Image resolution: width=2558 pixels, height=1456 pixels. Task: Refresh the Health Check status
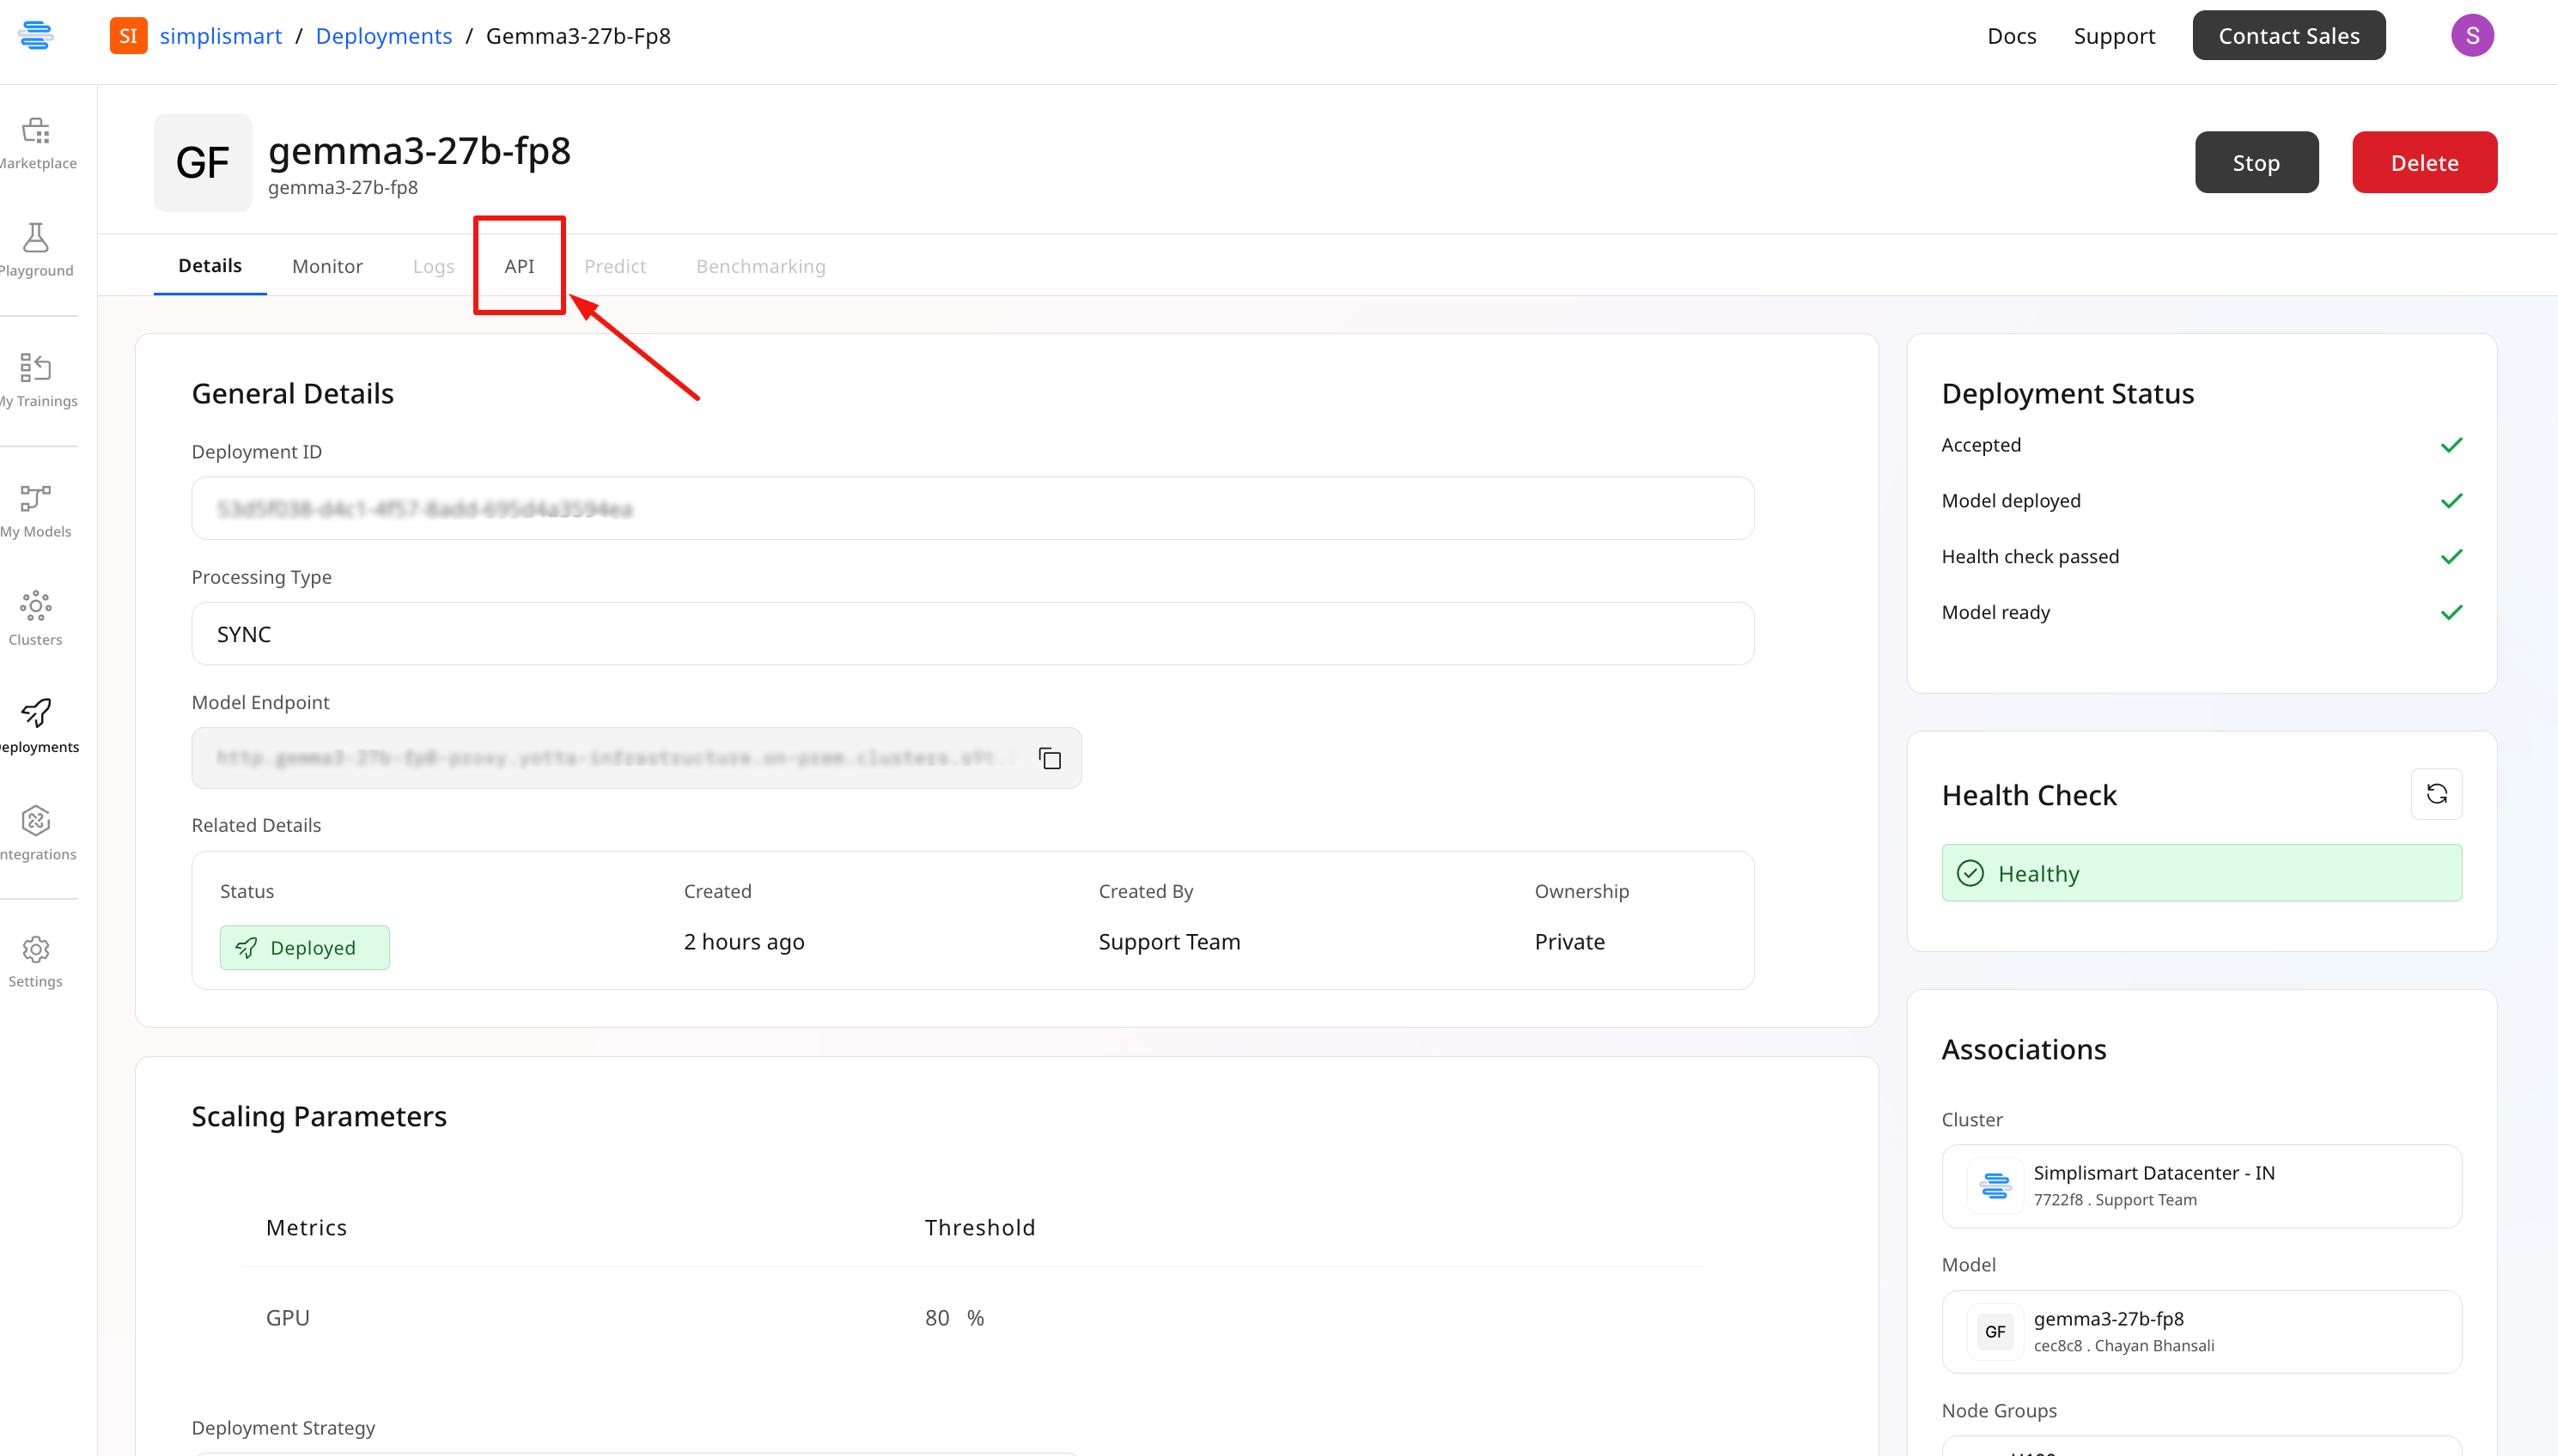click(x=2436, y=794)
